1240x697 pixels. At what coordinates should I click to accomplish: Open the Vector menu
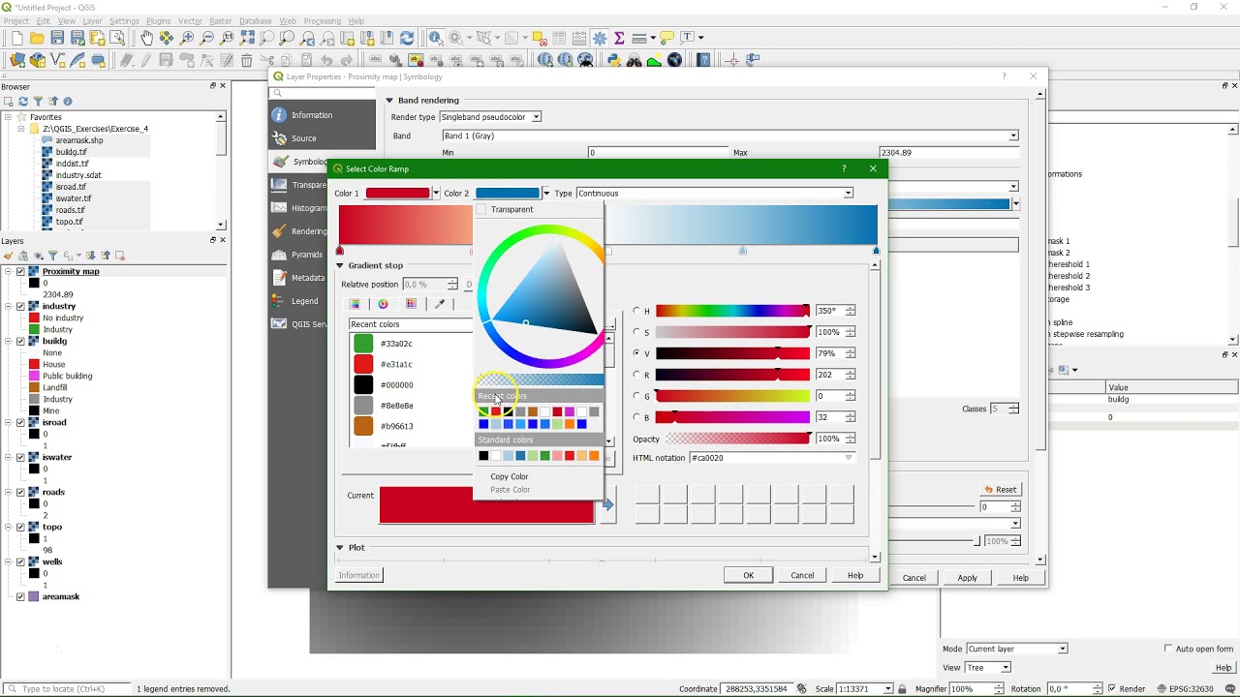[190, 21]
